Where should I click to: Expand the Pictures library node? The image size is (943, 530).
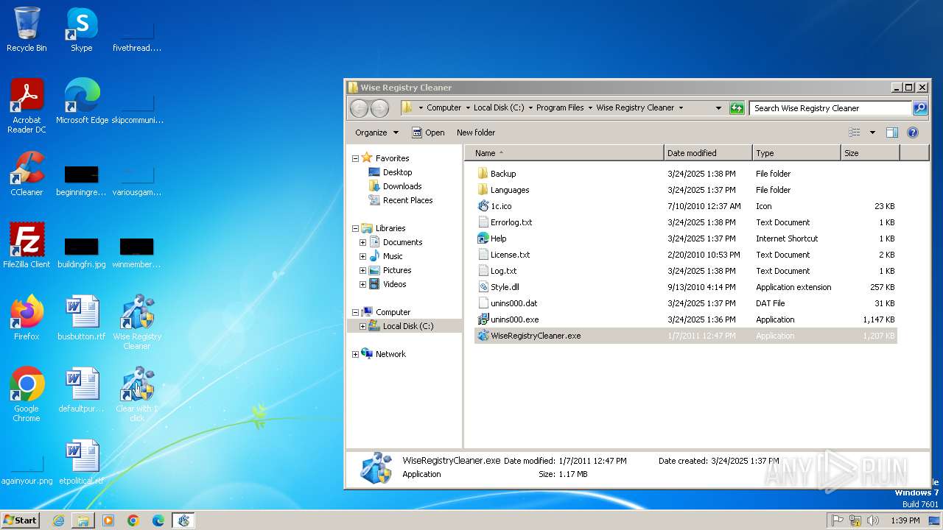pyautogui.click(x=362, y=270)
